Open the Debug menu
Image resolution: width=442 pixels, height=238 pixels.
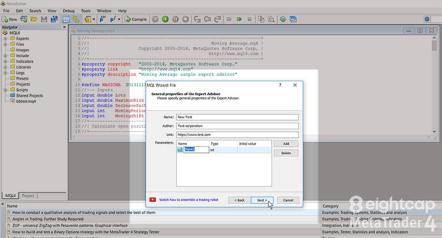pos(68,11)
